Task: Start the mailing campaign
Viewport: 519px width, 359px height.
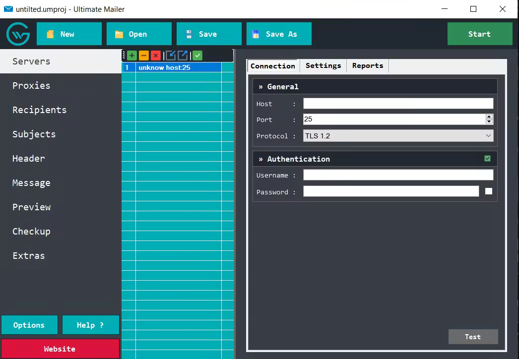Action: pos(479,34)
